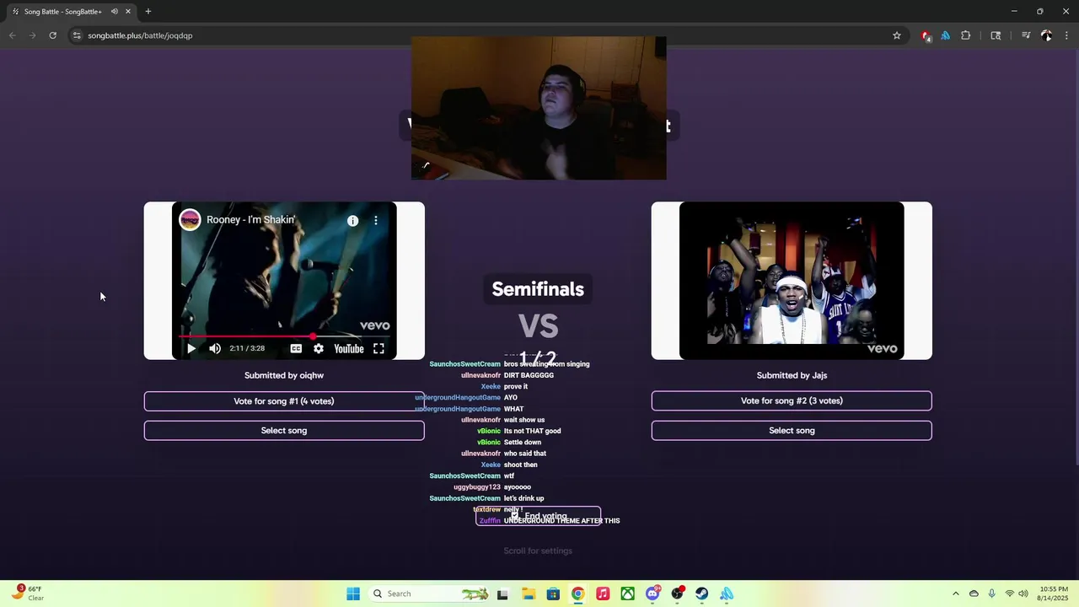View site information icon in address bar
1079x607 pixels.
77,35
